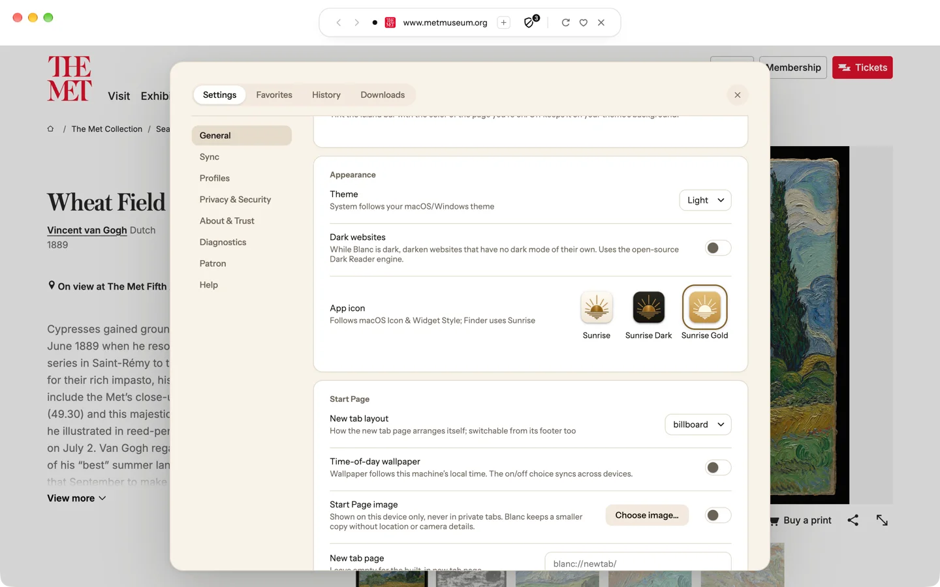Open the Patron section

click(242, 263)
